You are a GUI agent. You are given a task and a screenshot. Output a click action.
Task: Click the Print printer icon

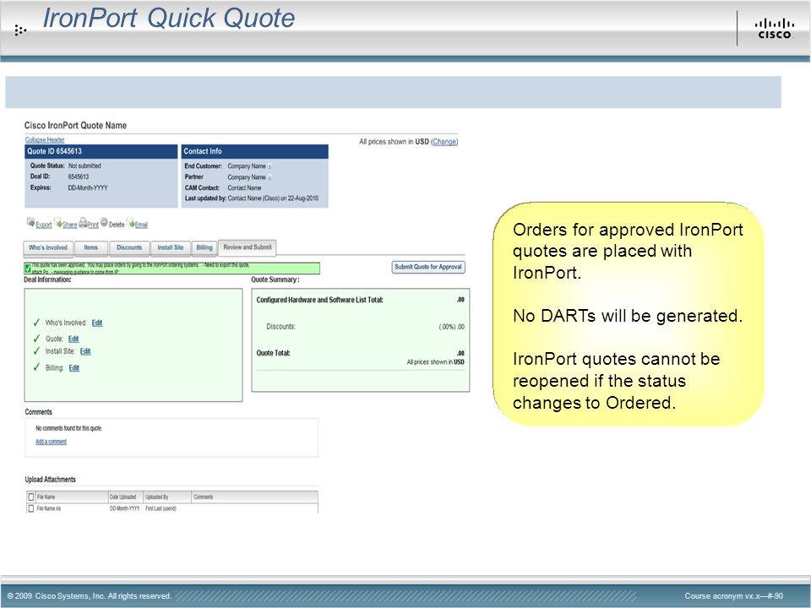83,223
